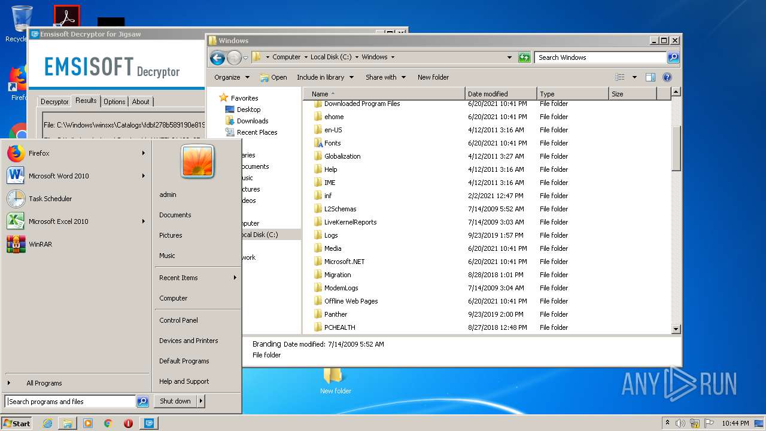The image size is (766, 431).
Task: Open Shut down options arrow
Action: coord(200,401)
